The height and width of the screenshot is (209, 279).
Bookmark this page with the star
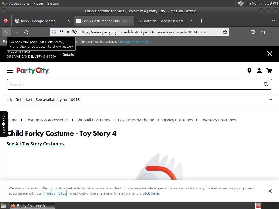pos(225,32)
